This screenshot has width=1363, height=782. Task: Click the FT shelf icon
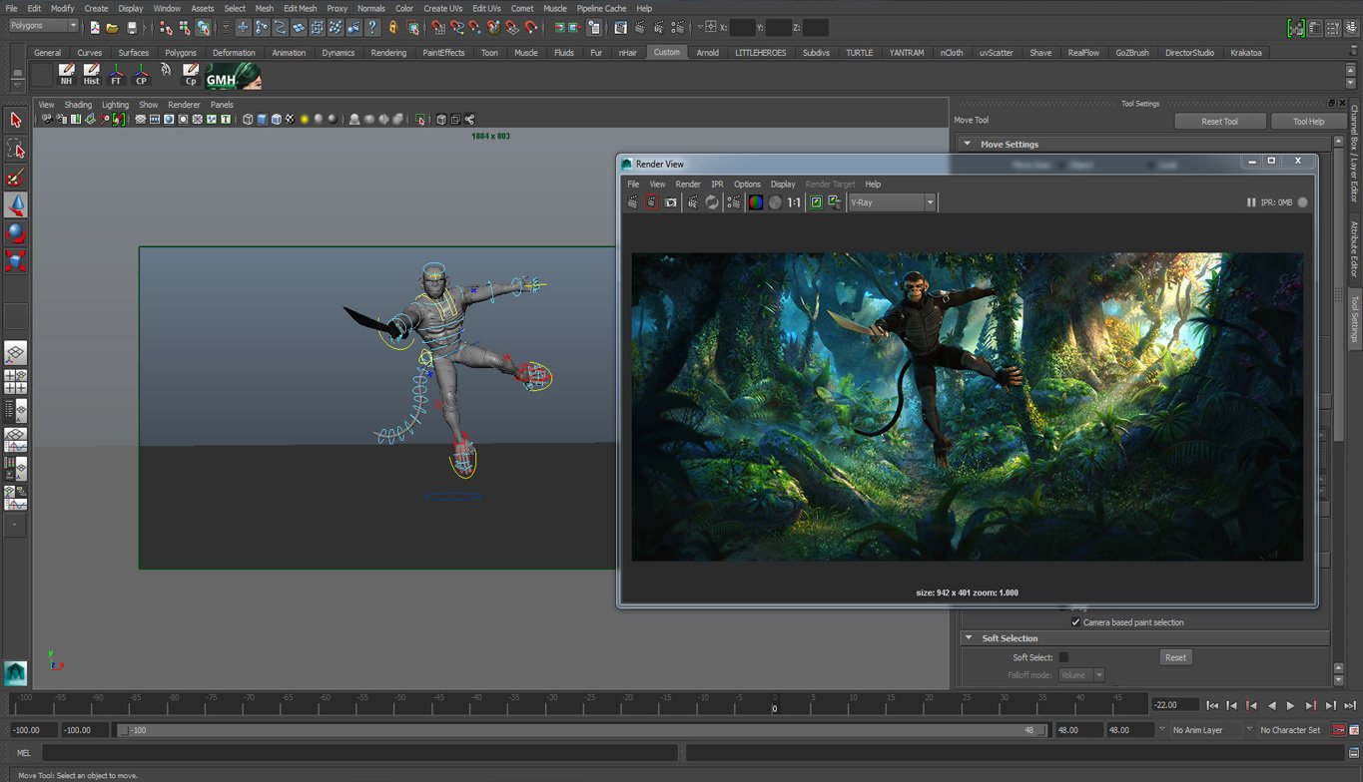[x=116, y=75]
